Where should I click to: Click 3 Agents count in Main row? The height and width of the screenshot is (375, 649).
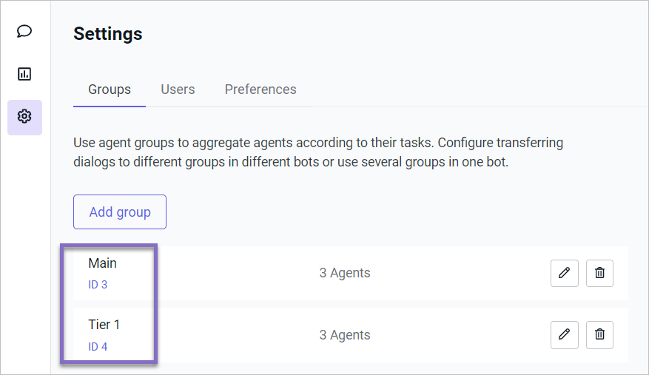345,273
